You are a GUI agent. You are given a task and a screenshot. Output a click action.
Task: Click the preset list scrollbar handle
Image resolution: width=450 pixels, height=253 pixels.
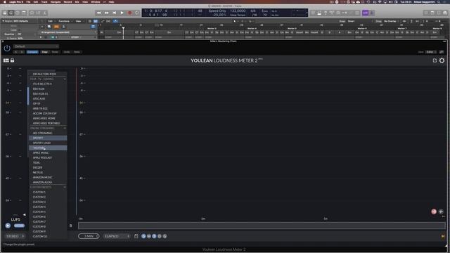pyautogui.click(x=28, y=96)
